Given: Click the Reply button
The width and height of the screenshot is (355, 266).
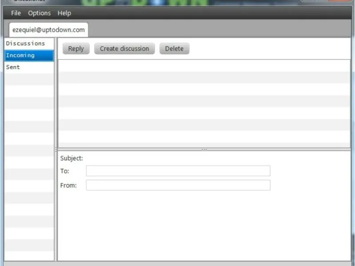Looking at the screenshot, I should coord(76,49).
